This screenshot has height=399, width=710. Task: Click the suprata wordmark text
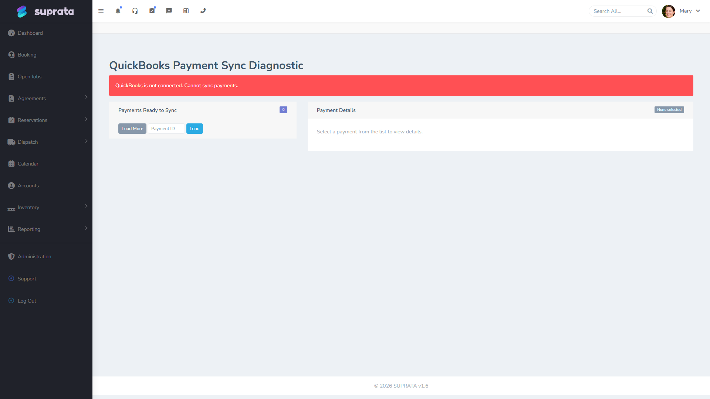(54, 11)
